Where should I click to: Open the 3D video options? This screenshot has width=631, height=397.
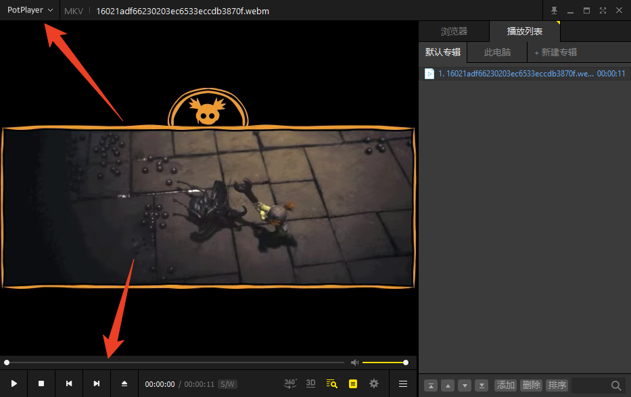pyautogui.click(x=310, y=383)
